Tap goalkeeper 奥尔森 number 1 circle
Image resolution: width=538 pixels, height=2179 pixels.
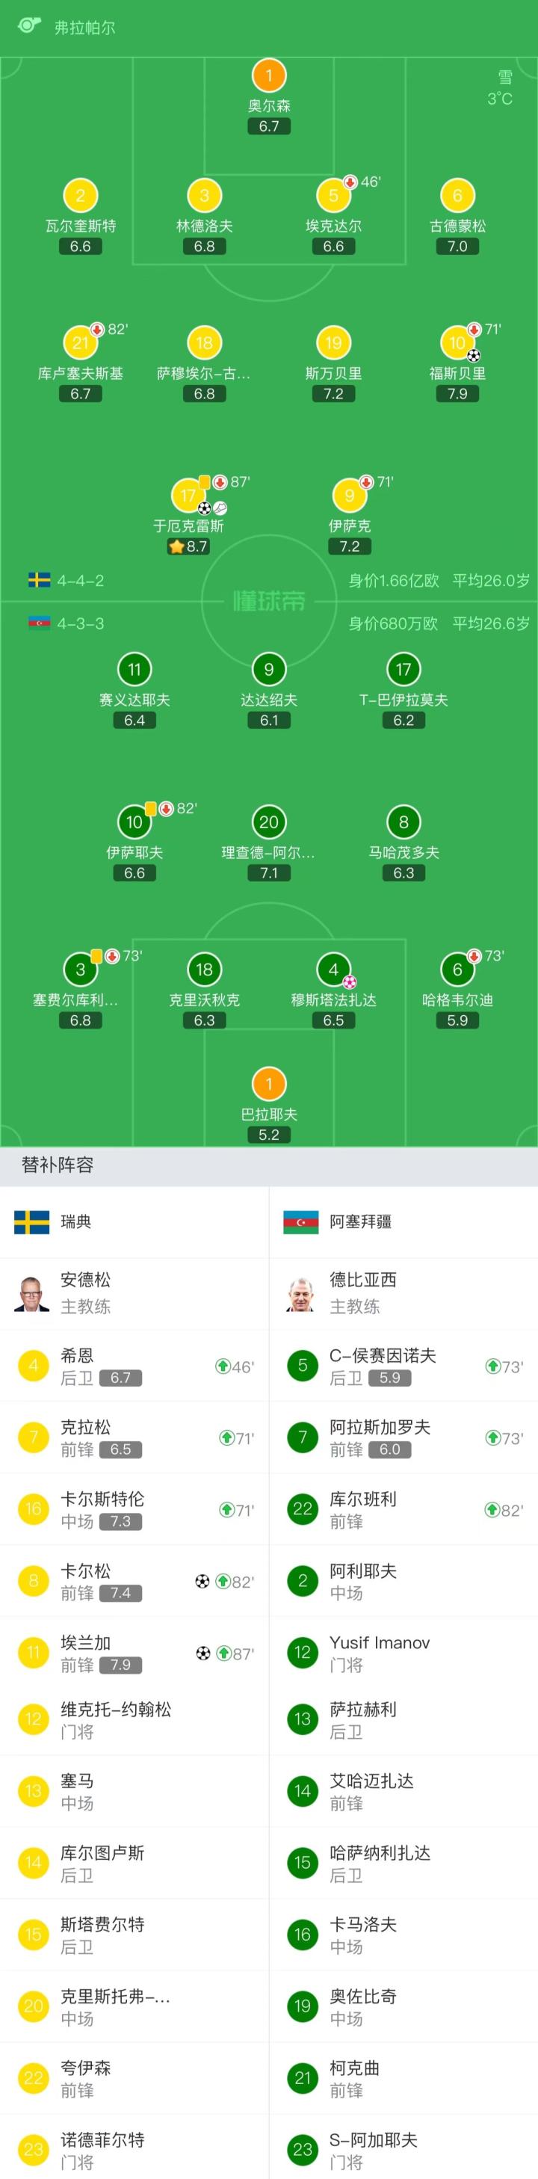[269, 76]
